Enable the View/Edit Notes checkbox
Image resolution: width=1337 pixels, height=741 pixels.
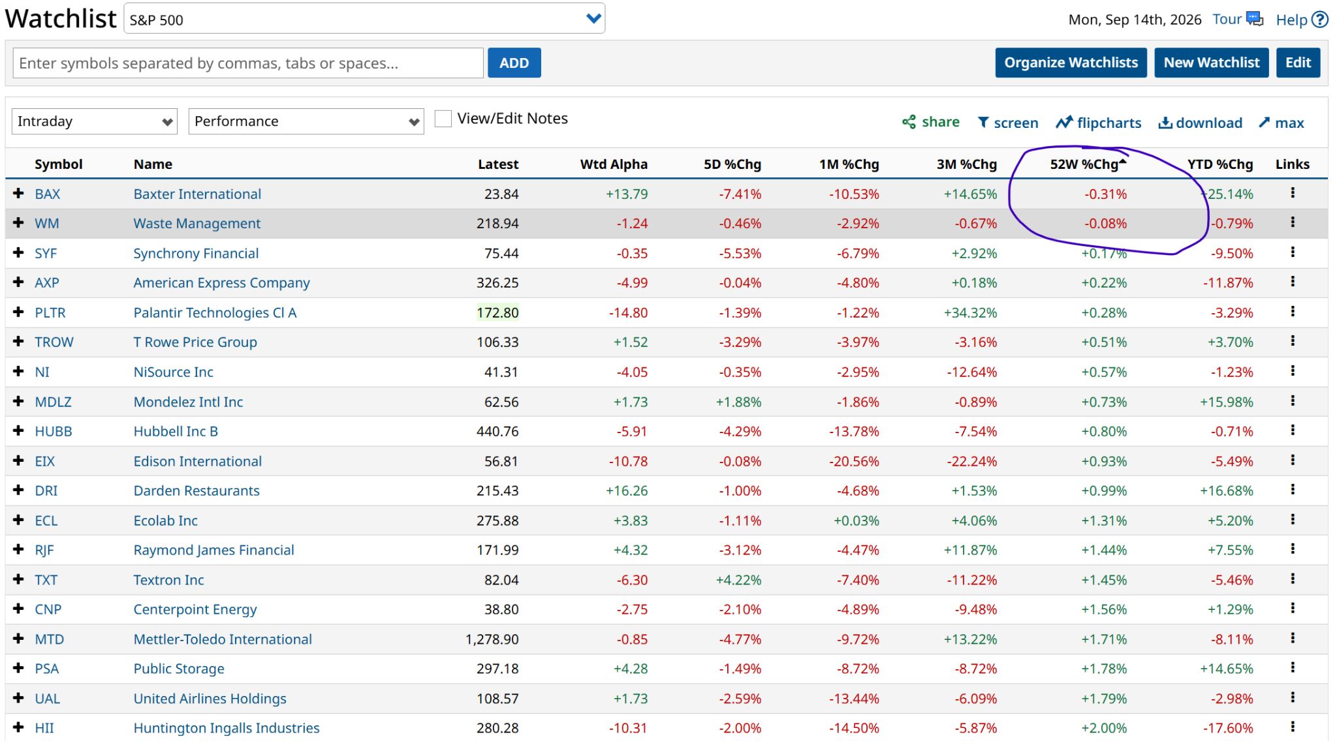click(x=443, y=119)
